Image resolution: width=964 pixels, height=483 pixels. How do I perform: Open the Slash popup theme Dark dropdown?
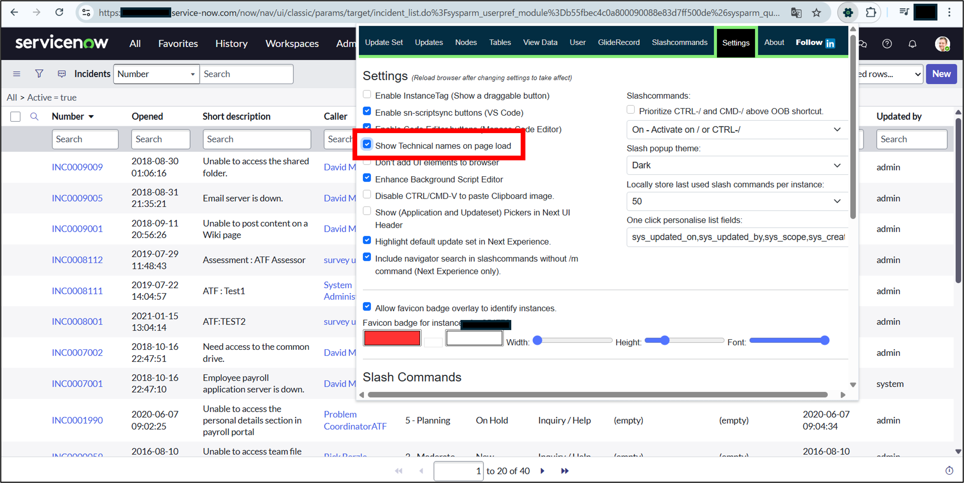[x=737, y=165]
